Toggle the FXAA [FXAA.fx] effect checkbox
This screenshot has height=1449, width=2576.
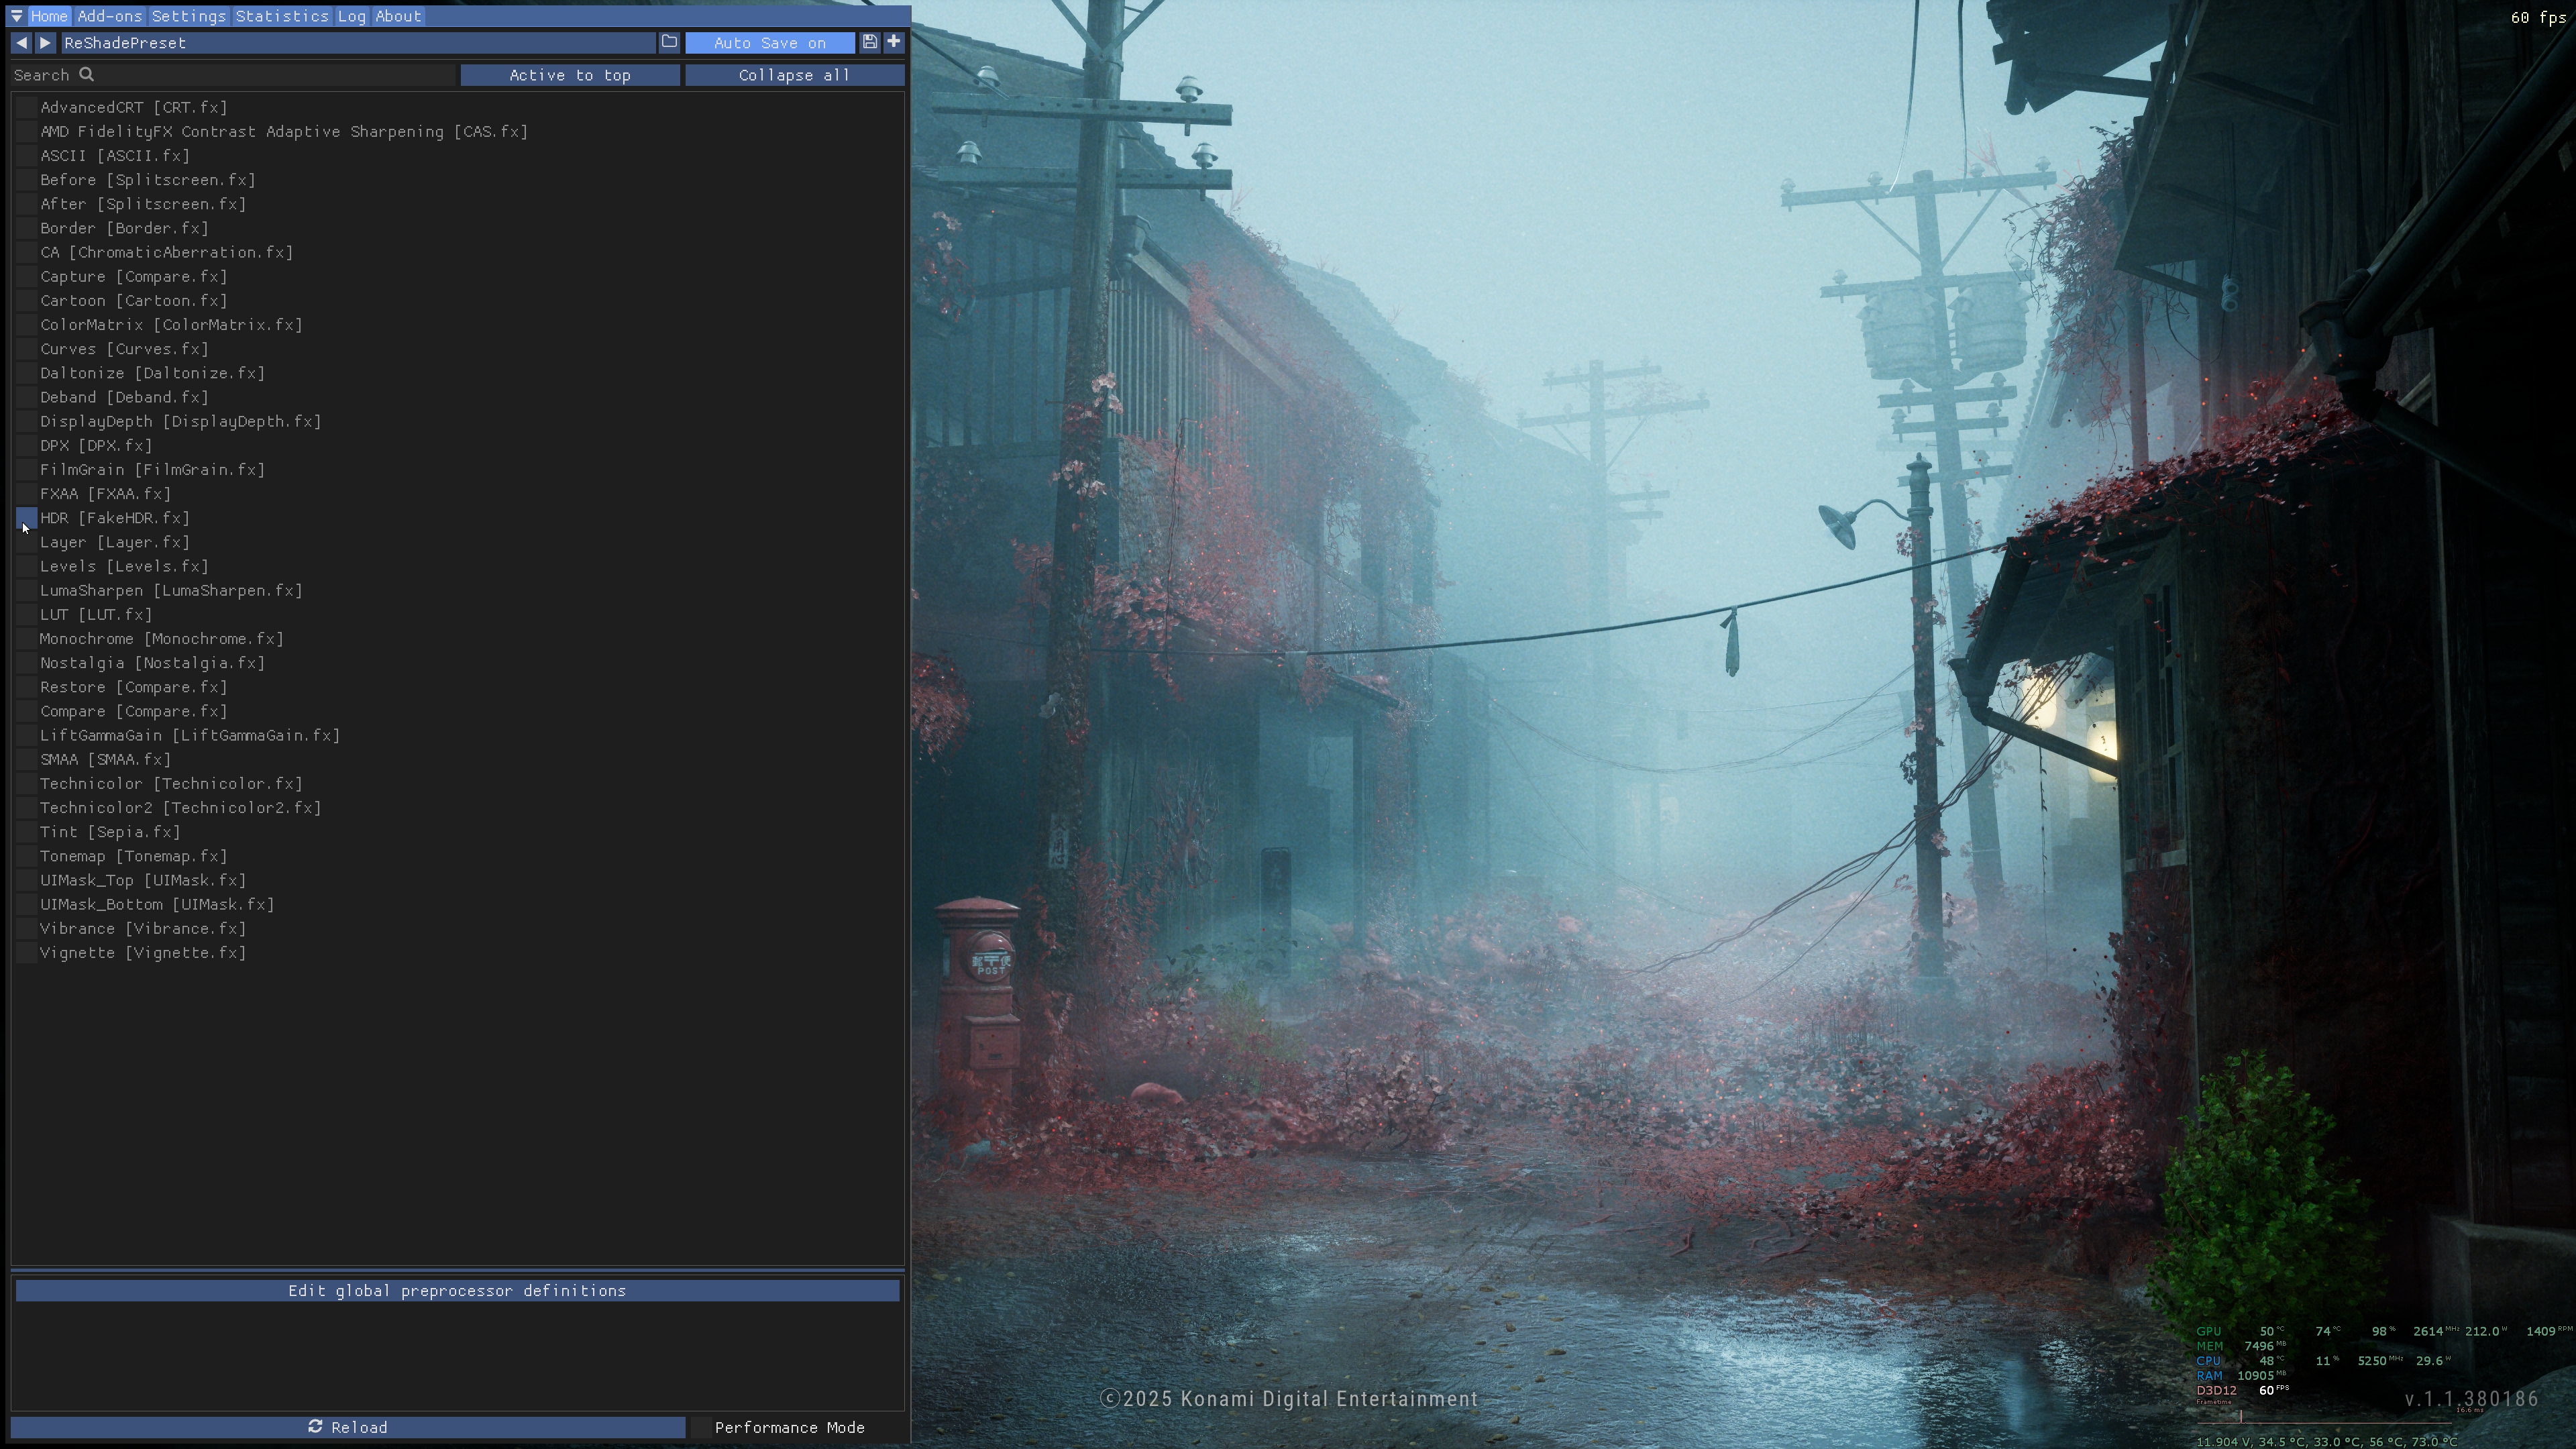27,494
